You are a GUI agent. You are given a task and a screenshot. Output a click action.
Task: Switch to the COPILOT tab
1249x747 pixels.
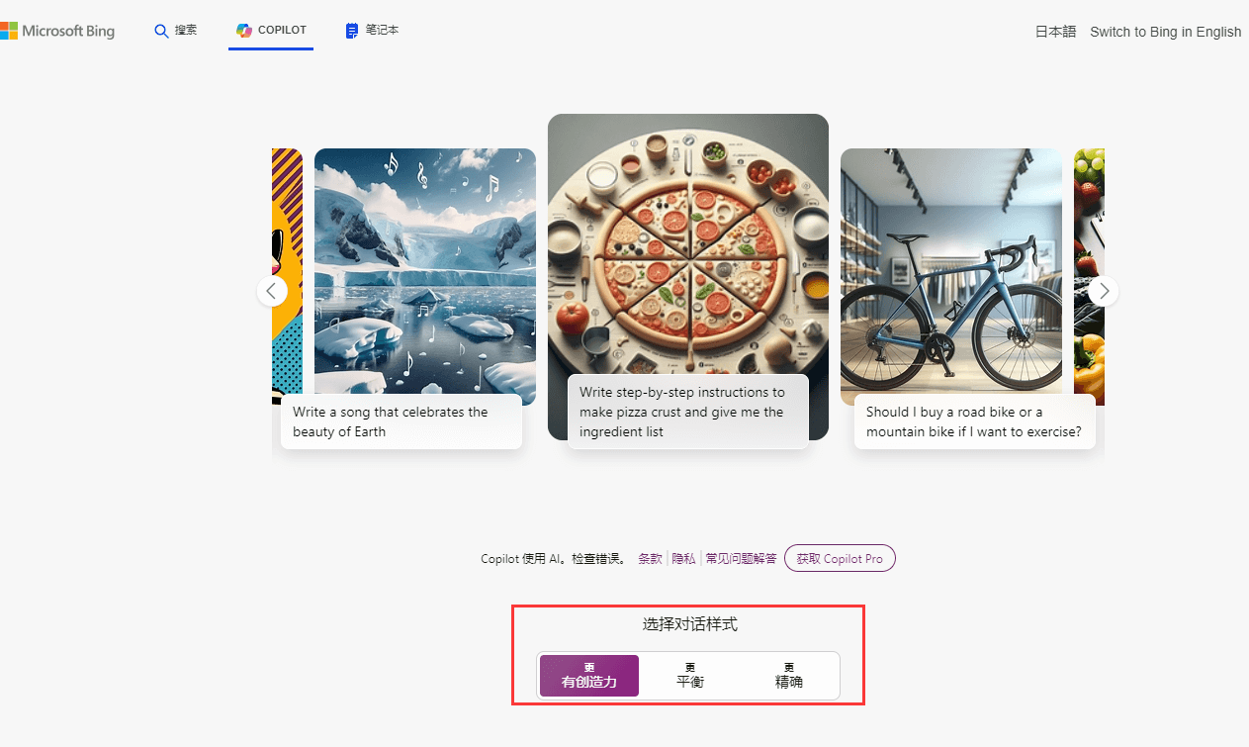pyautogui.click(x=271, y=30)
